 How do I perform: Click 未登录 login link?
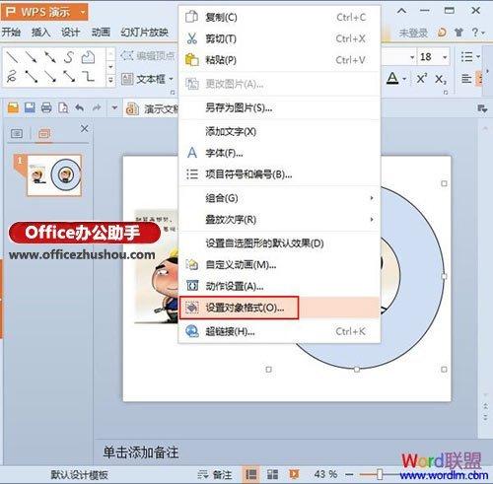click(x=413, y=33)
